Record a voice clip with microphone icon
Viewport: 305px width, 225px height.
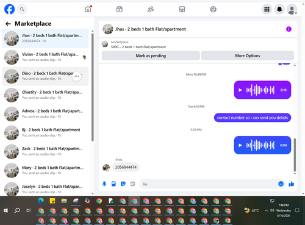pos(104,184)
